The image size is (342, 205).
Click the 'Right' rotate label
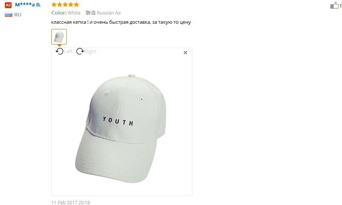pyautogui.click(x=90, y=52)
